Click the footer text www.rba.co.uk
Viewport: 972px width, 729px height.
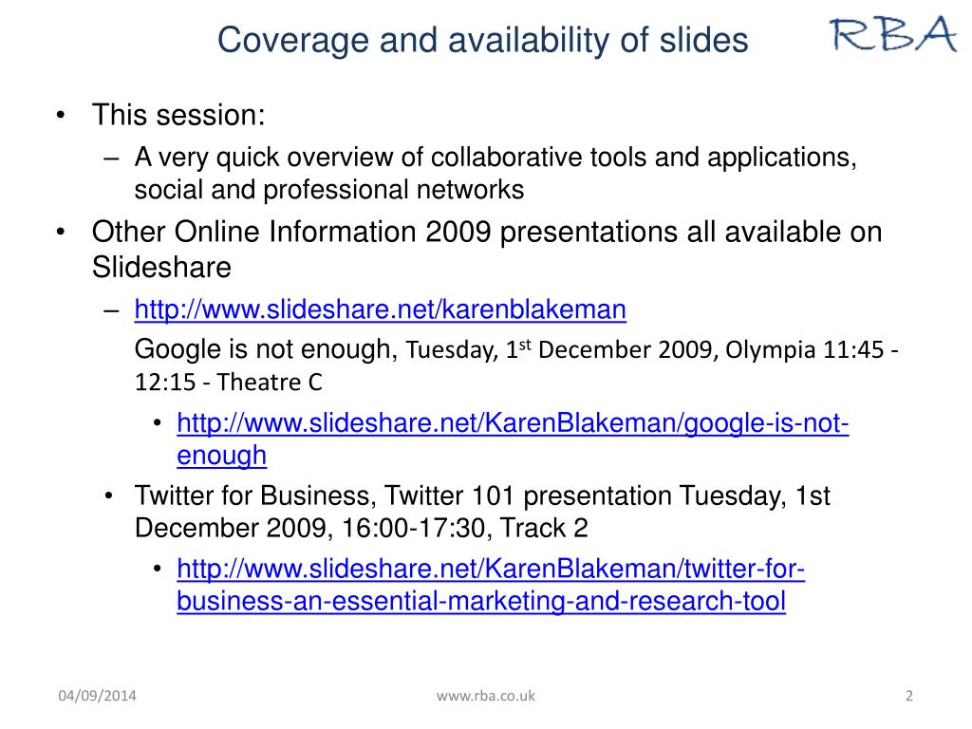(486, 696)
